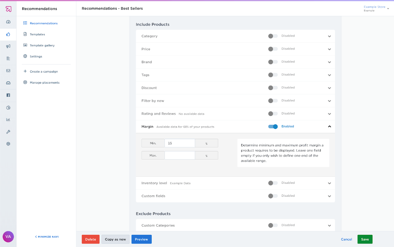Click the blue Preview button
This screenshot has height=247, width=394.
pyautogui.click(x=142, y=239)
